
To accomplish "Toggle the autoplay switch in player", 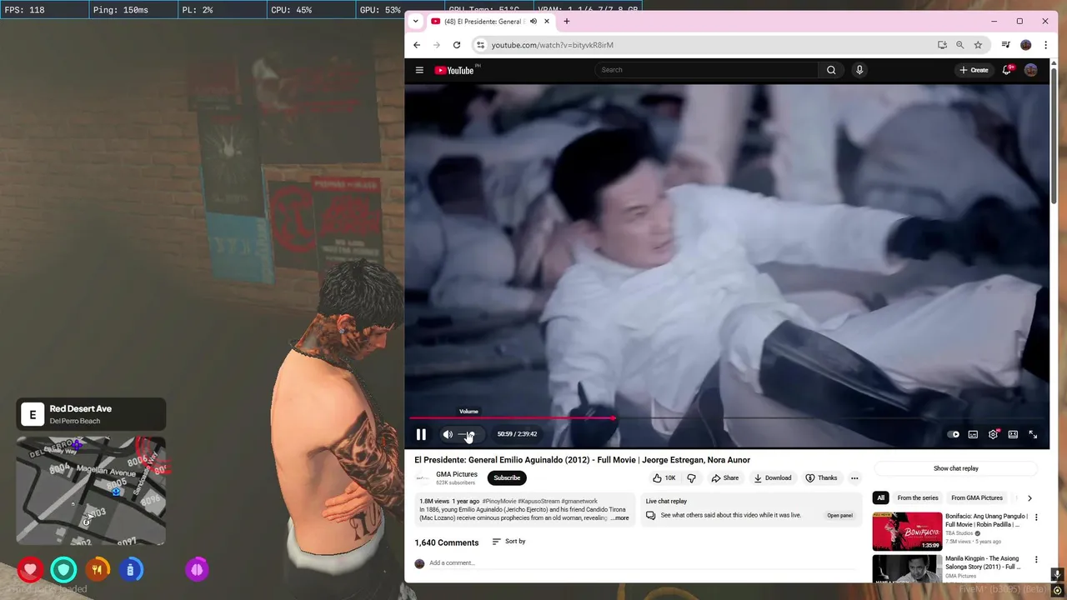I will (954, 434).
